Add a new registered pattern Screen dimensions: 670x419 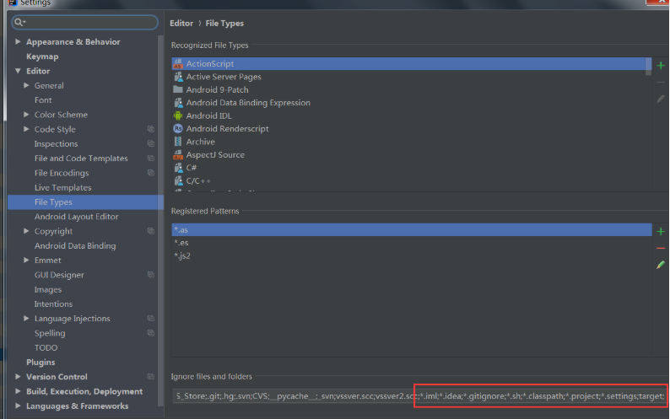click(x=661, y=232)
